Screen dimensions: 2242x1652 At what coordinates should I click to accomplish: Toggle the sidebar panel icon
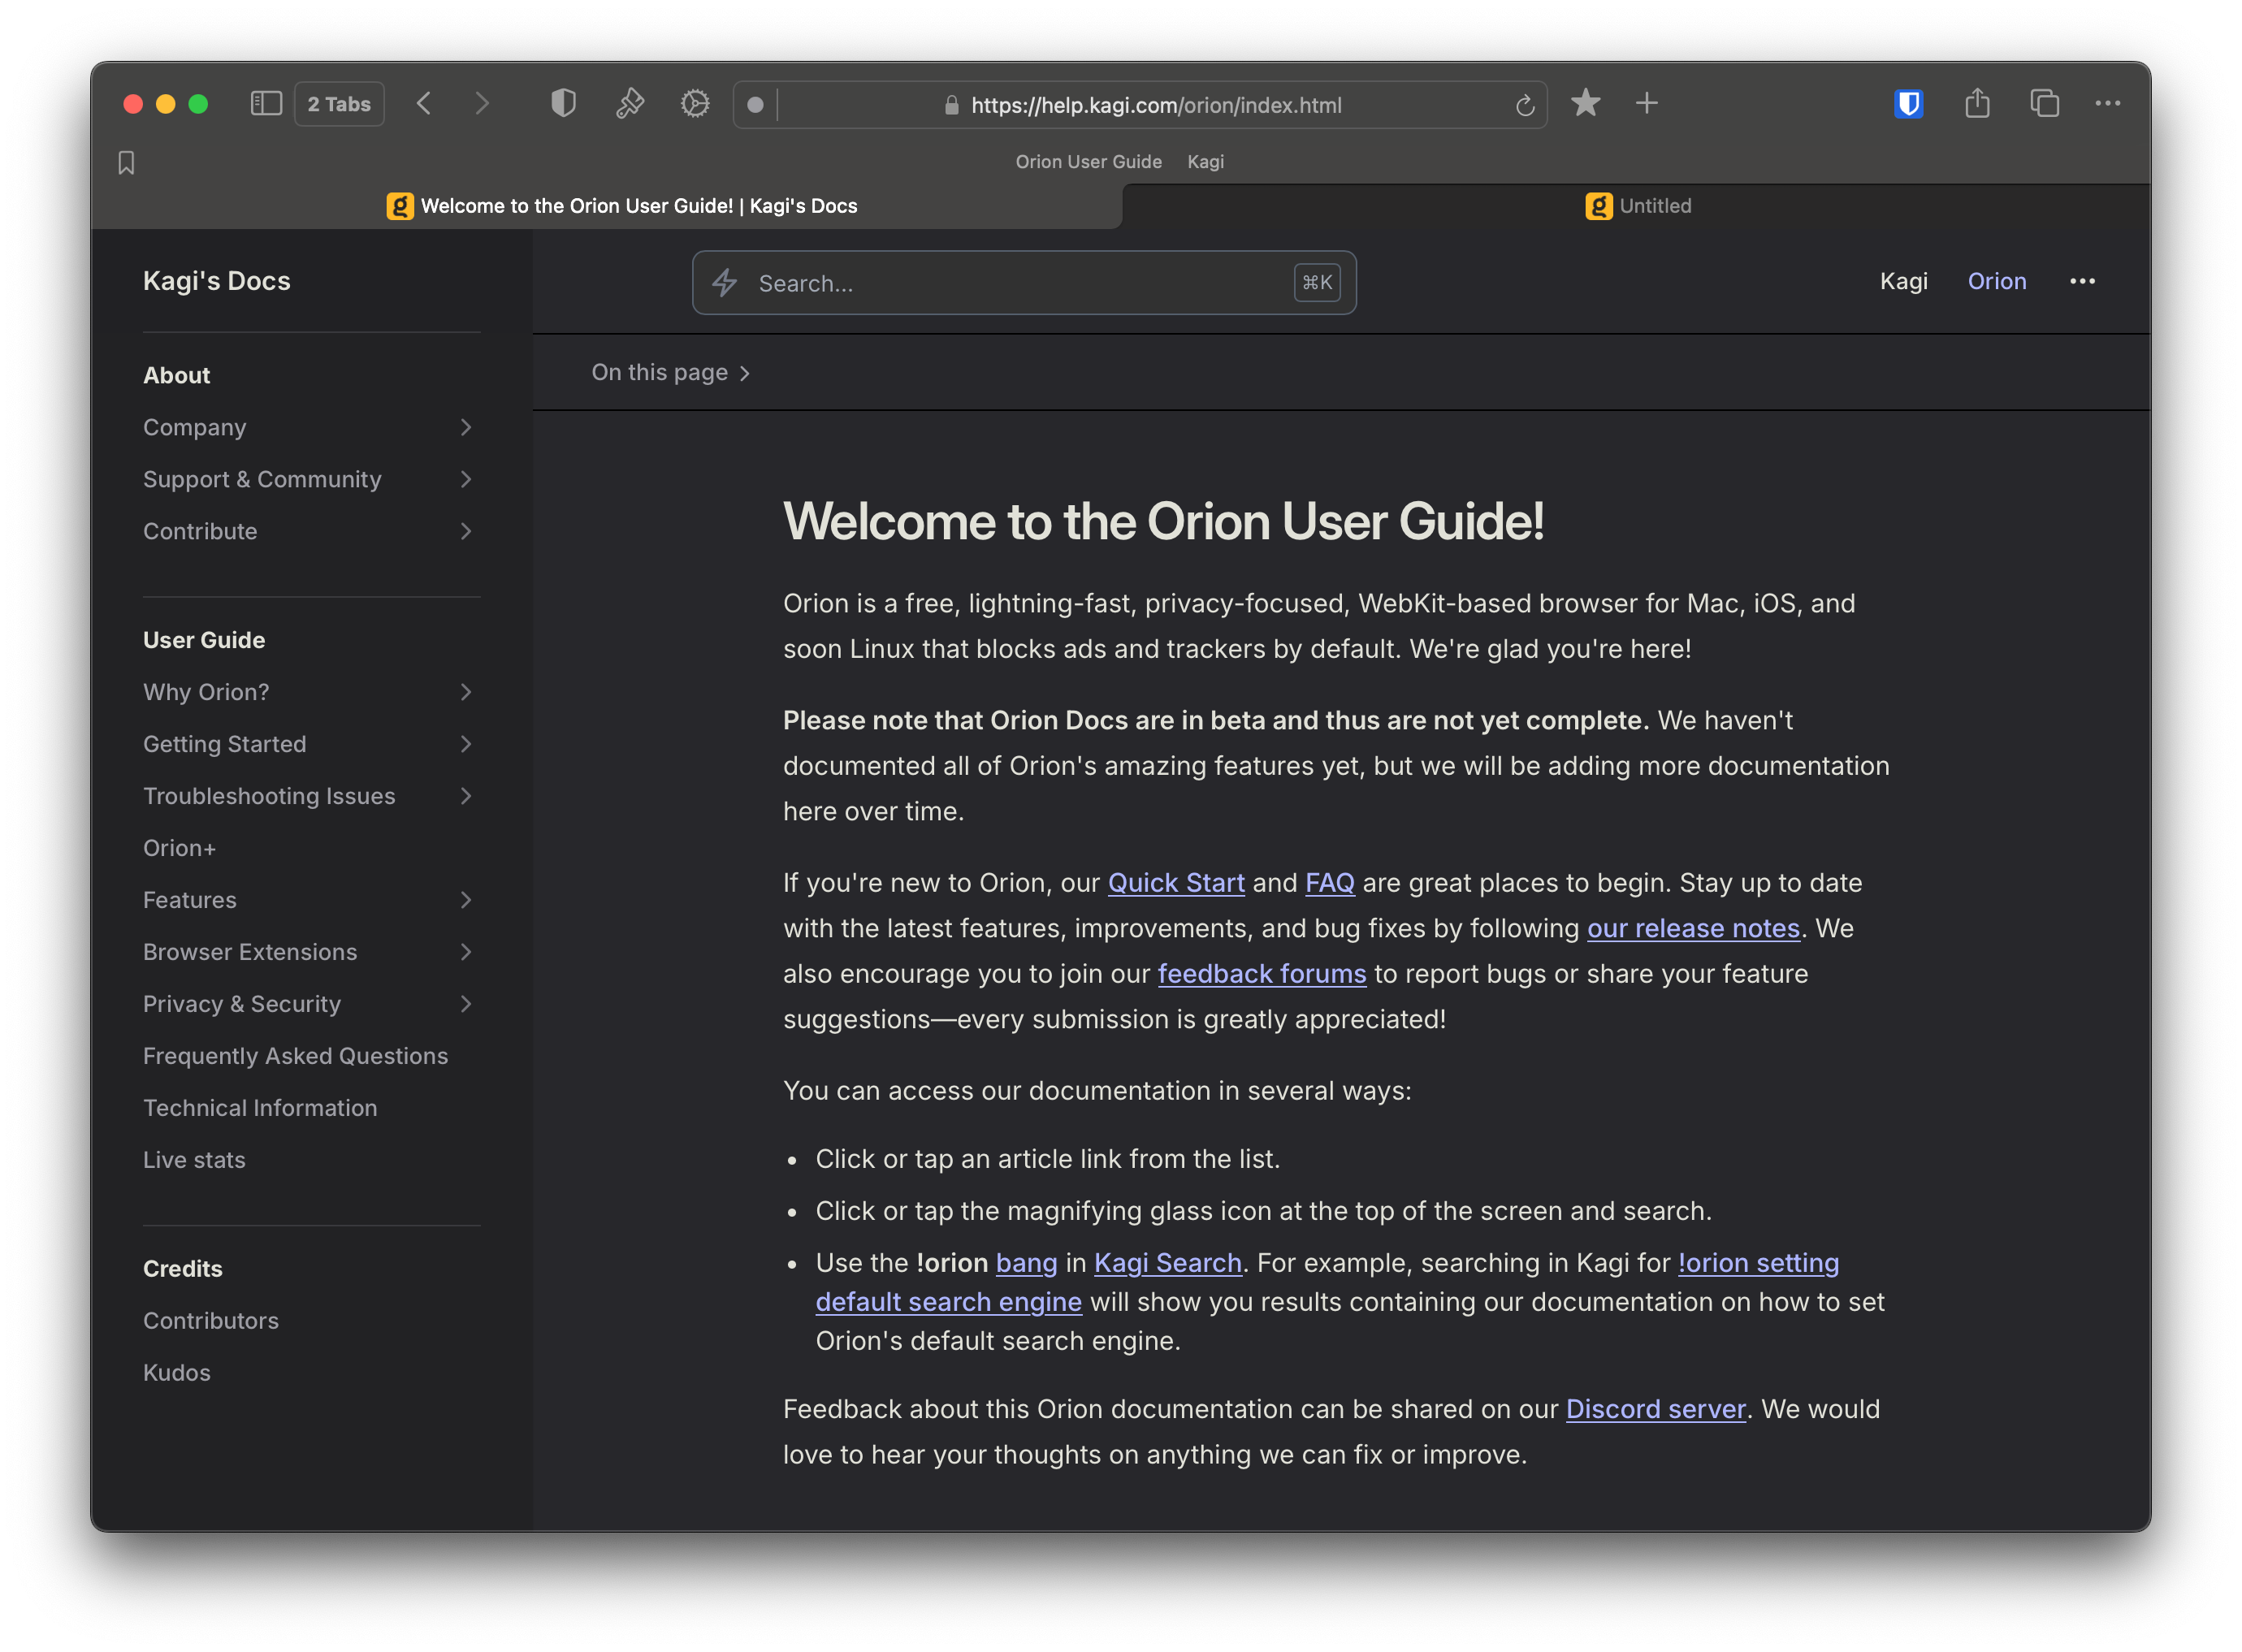[x=265, y=104]
